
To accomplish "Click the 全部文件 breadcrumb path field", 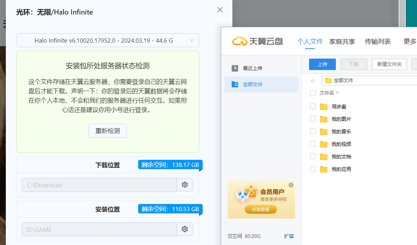I will point(369,80).
